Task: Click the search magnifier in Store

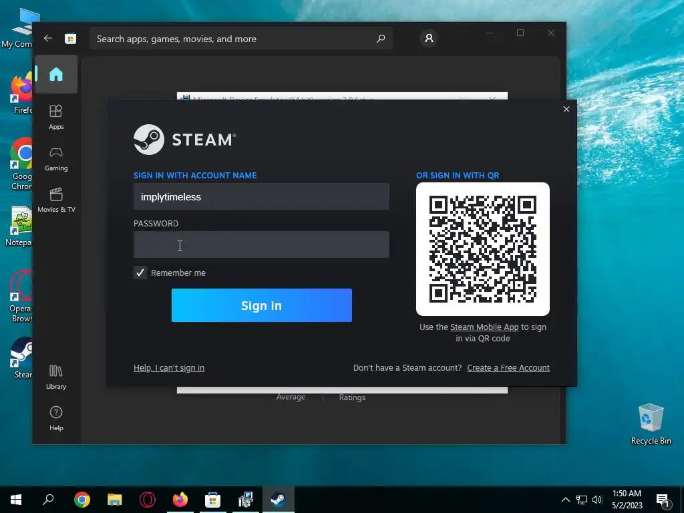Action: [381, 39]
